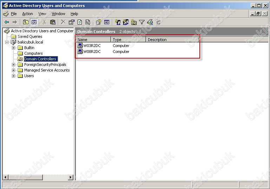Click Create new group icon

[x=126, y=22]
